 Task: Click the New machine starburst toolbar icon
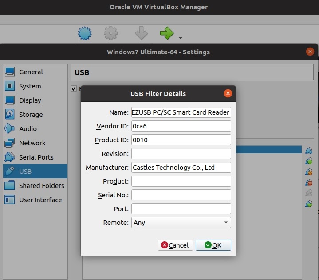[x=85, y=33]
